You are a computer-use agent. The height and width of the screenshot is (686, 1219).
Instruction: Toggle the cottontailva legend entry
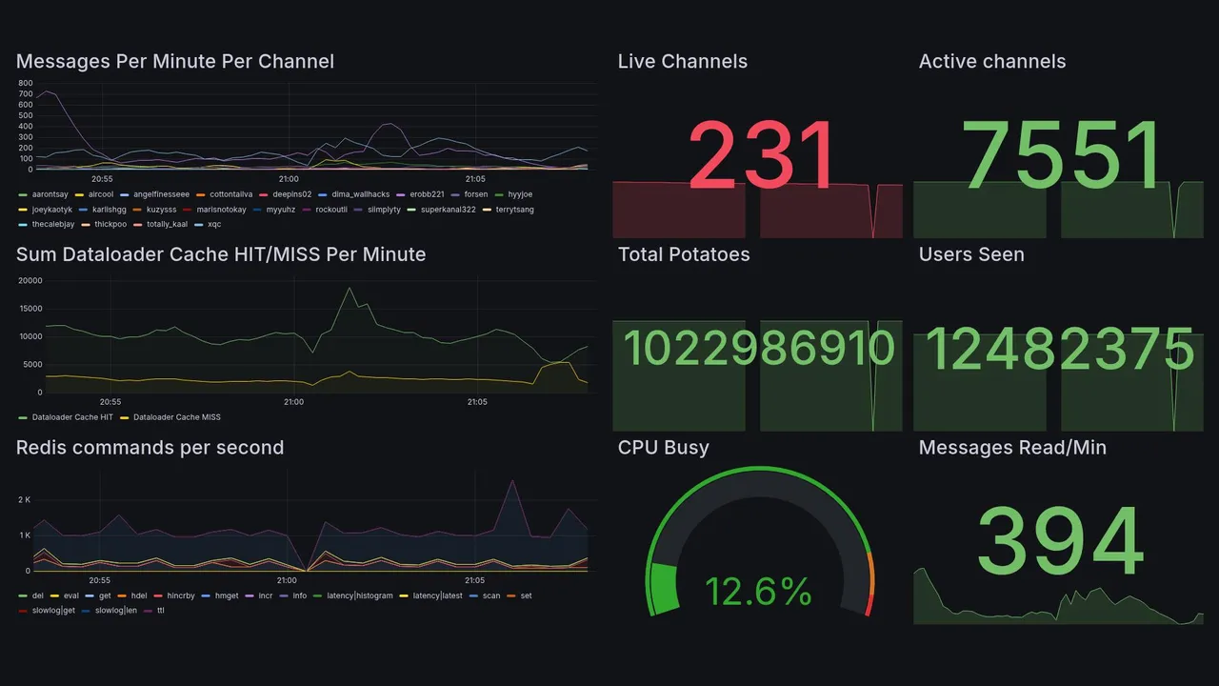coord(225,194)
